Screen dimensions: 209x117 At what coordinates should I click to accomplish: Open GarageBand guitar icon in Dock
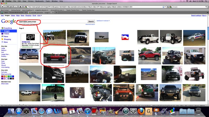(118, 111)
